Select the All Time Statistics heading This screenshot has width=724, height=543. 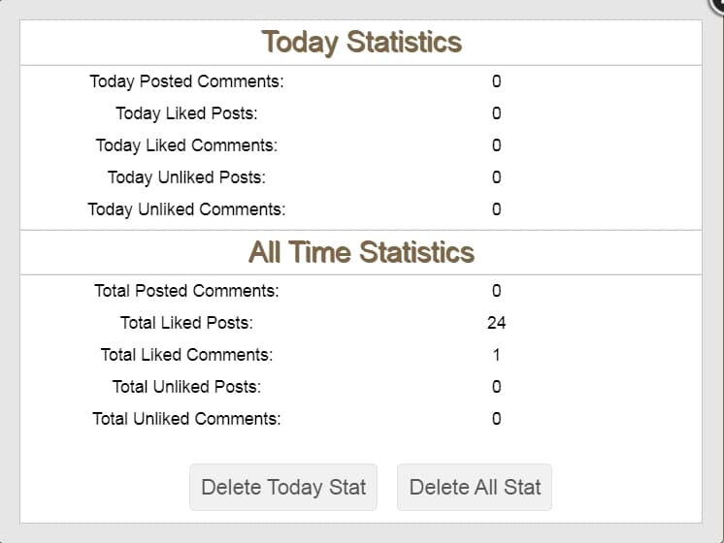362,252
